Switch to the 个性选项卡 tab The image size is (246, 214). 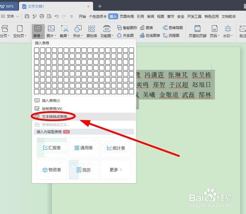click(x=98, y=16)
